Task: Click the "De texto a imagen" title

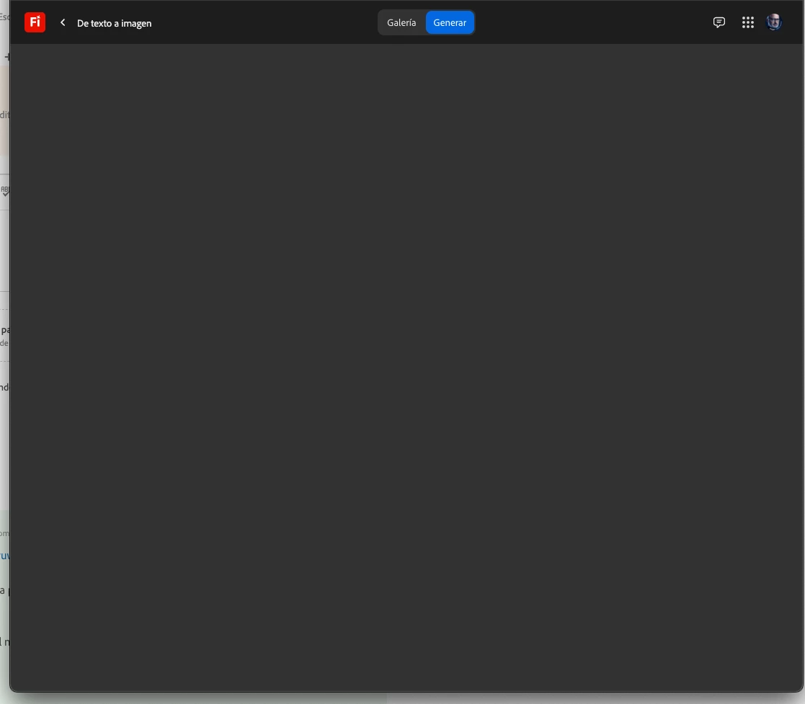Action: [114, 23]
